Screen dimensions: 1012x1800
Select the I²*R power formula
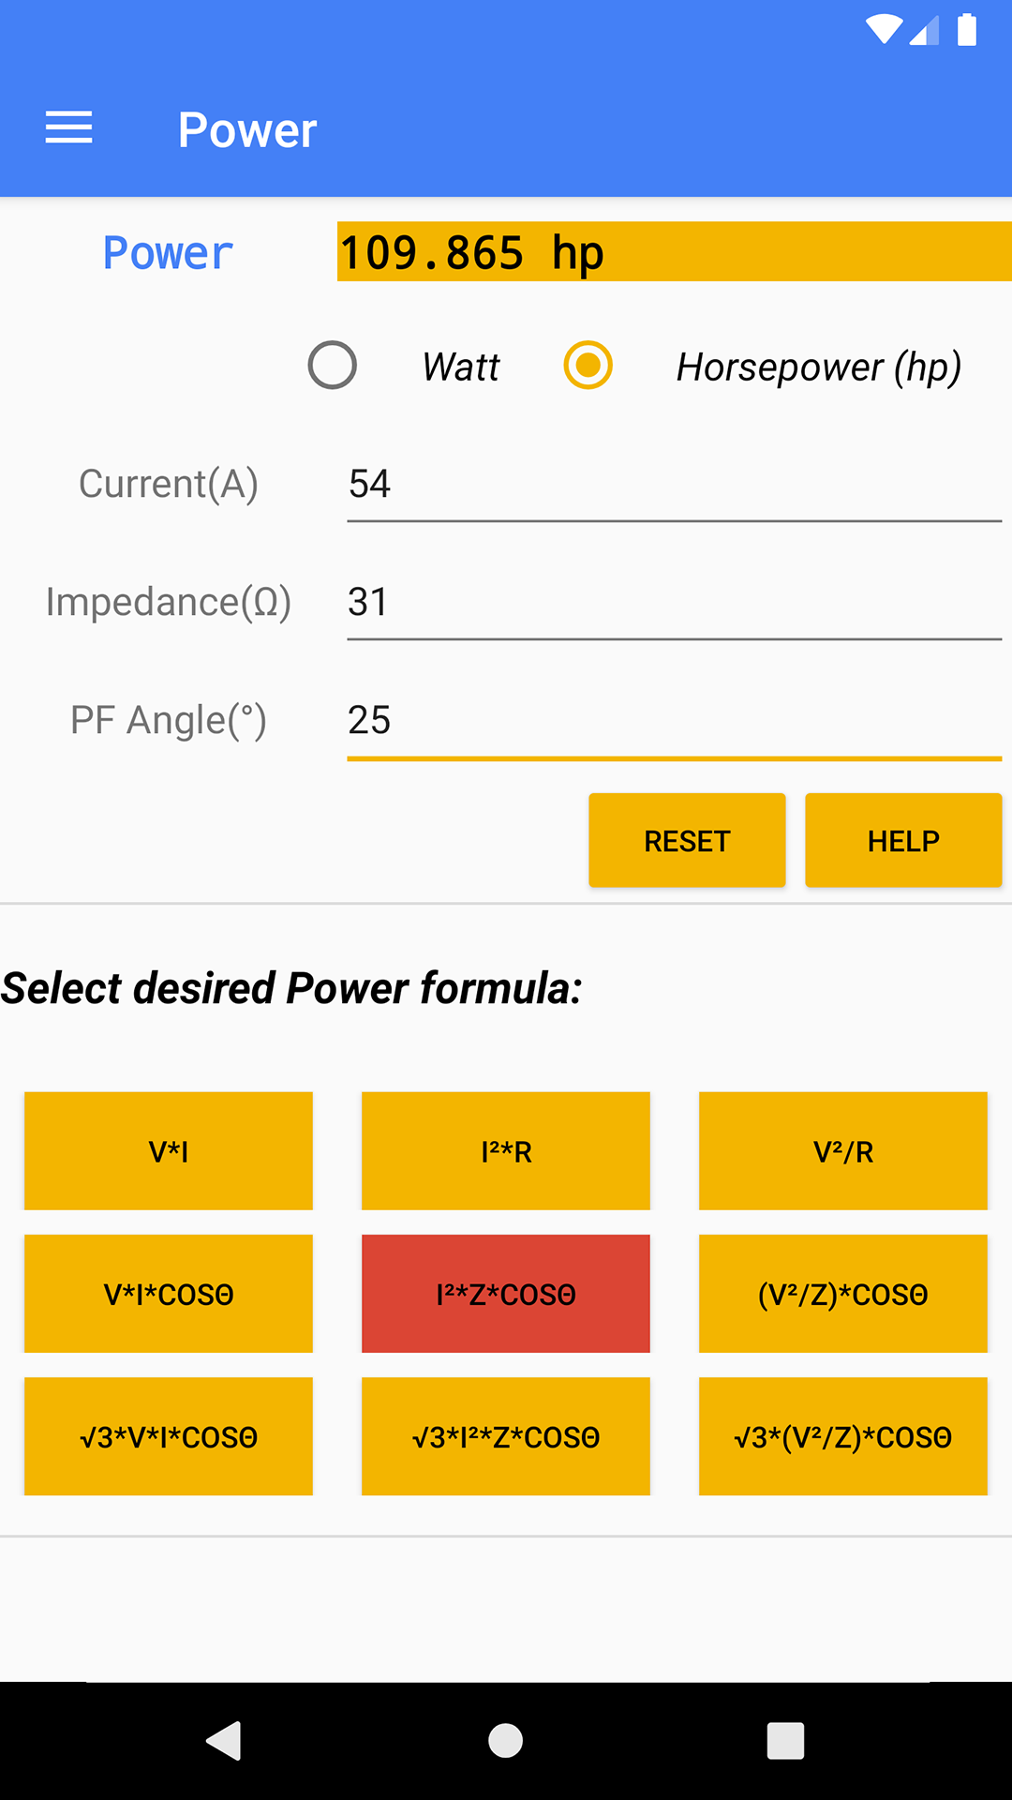click(505, 1151)
